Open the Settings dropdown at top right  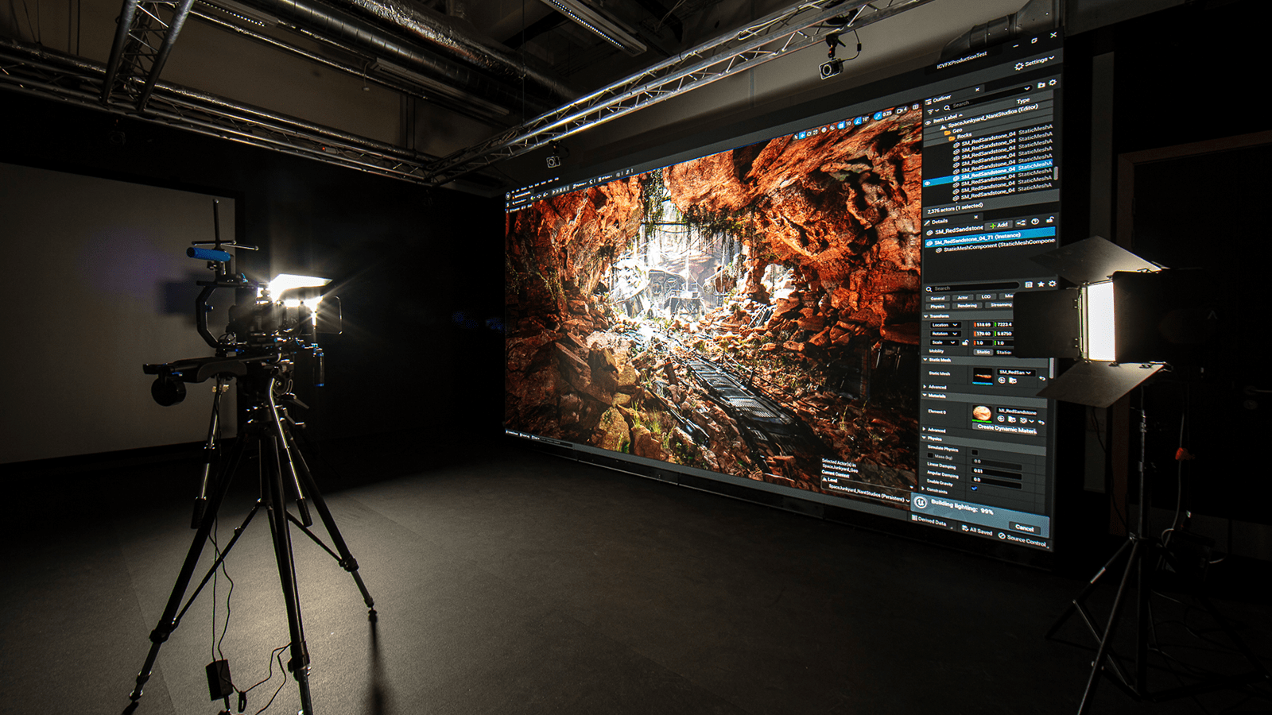point(1035,61)
